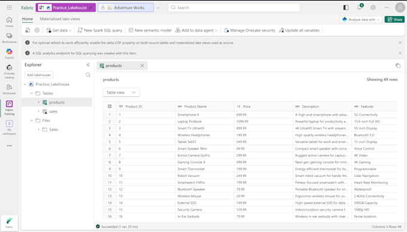Screen dimensions: 407x232
Task: Collapse the Tables folder
Action: point(32,93)
